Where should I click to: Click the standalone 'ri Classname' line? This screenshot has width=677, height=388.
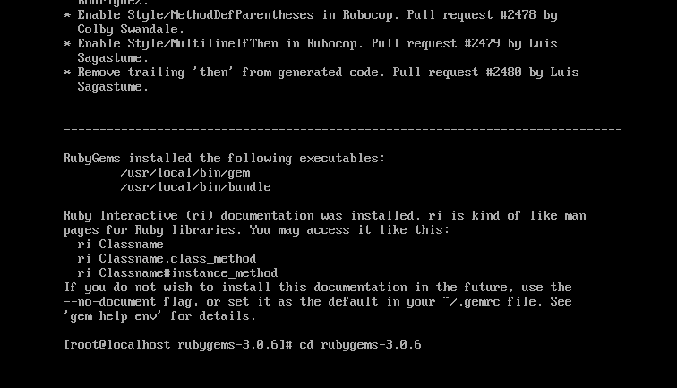[120, 245]
